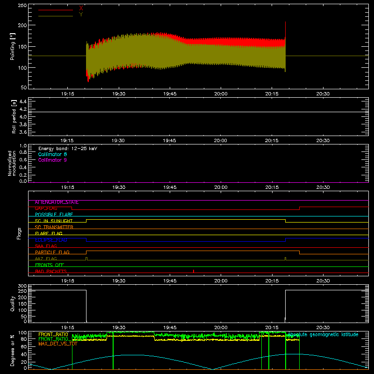Select the olive Y legend label

point(81,14)
